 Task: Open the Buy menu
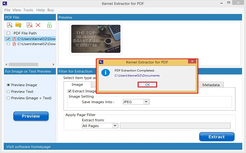point(51,10)
